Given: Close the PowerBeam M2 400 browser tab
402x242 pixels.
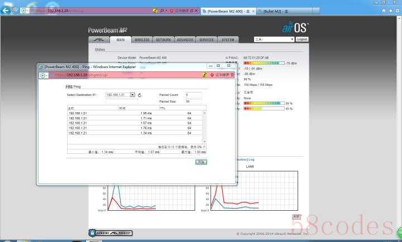Looking at the screenshot, I should [x=253, y=11].
